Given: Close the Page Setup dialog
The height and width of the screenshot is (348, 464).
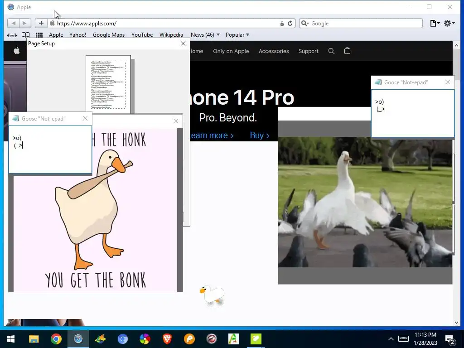Looking at the screenshot, I should tap(183, 43).
